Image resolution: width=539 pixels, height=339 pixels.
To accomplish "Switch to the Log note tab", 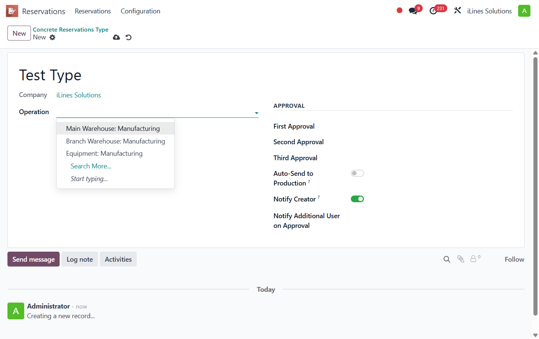I will click(80, 259).
